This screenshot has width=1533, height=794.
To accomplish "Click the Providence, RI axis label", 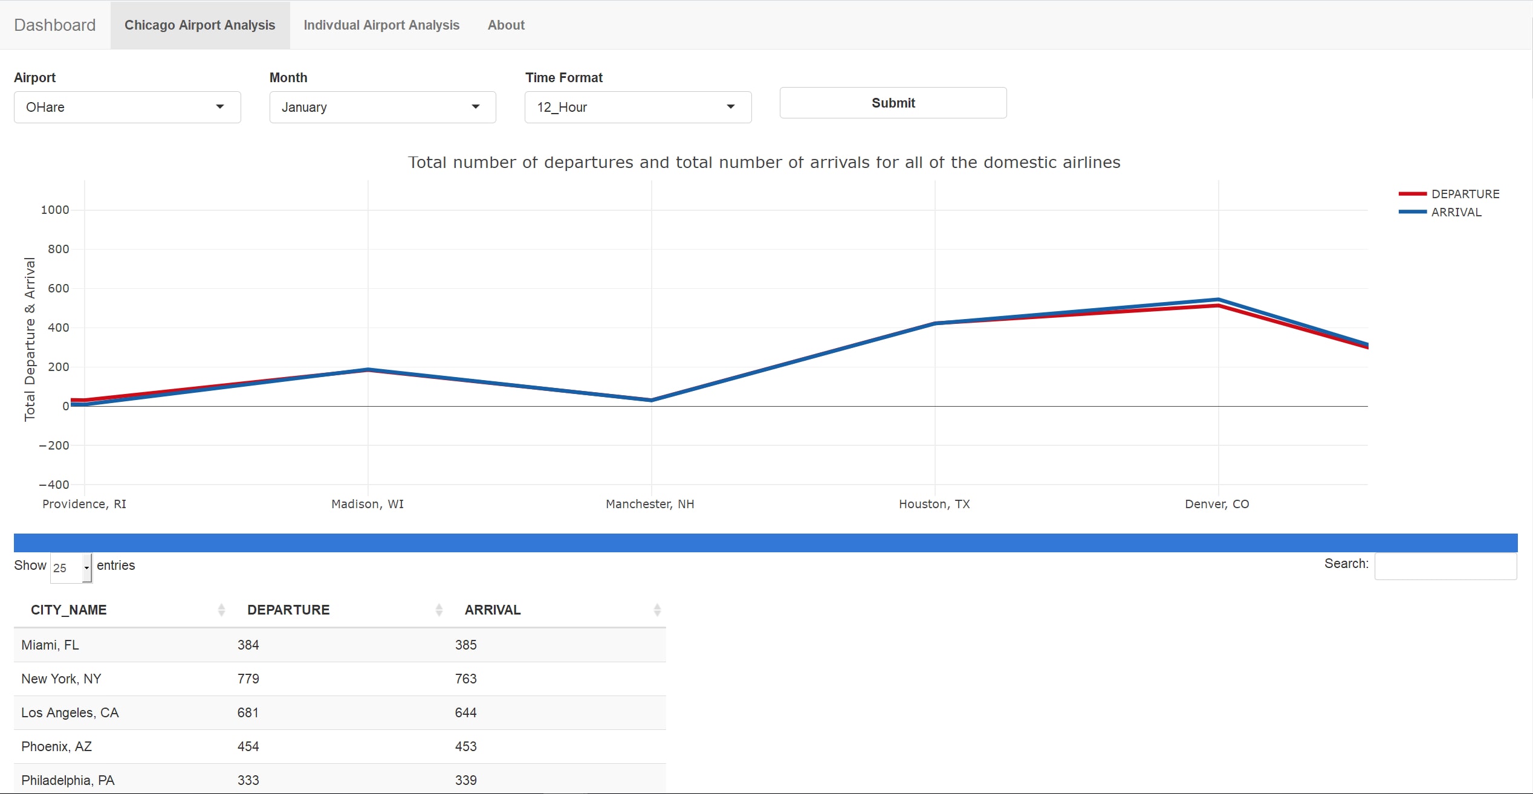I will [84, 504].
